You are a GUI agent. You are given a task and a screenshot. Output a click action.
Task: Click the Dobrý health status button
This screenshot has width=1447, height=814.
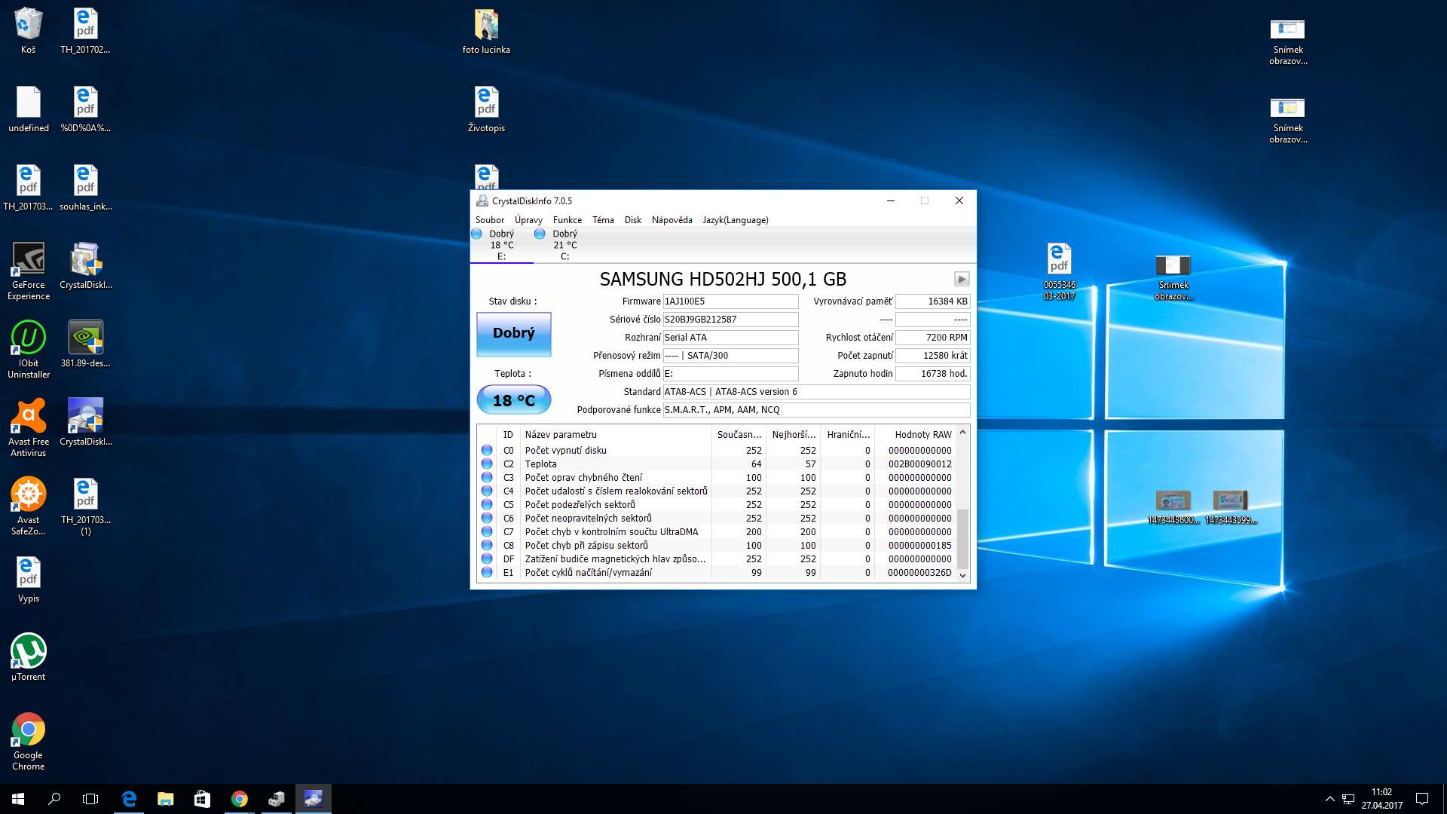[514, 333]
